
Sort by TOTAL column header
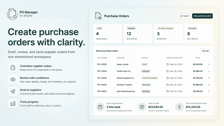coord(198,58)
